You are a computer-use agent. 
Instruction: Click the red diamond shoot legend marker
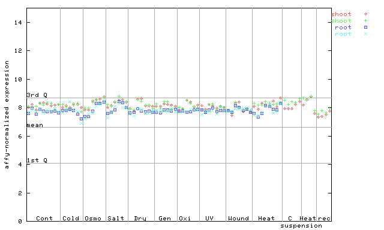[365, 14]
